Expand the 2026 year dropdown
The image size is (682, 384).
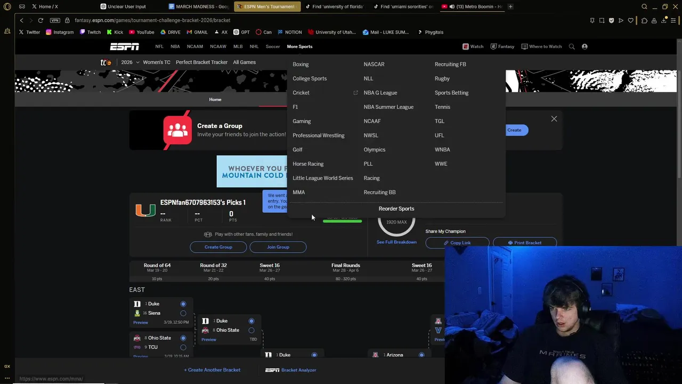tap(130, 62)
